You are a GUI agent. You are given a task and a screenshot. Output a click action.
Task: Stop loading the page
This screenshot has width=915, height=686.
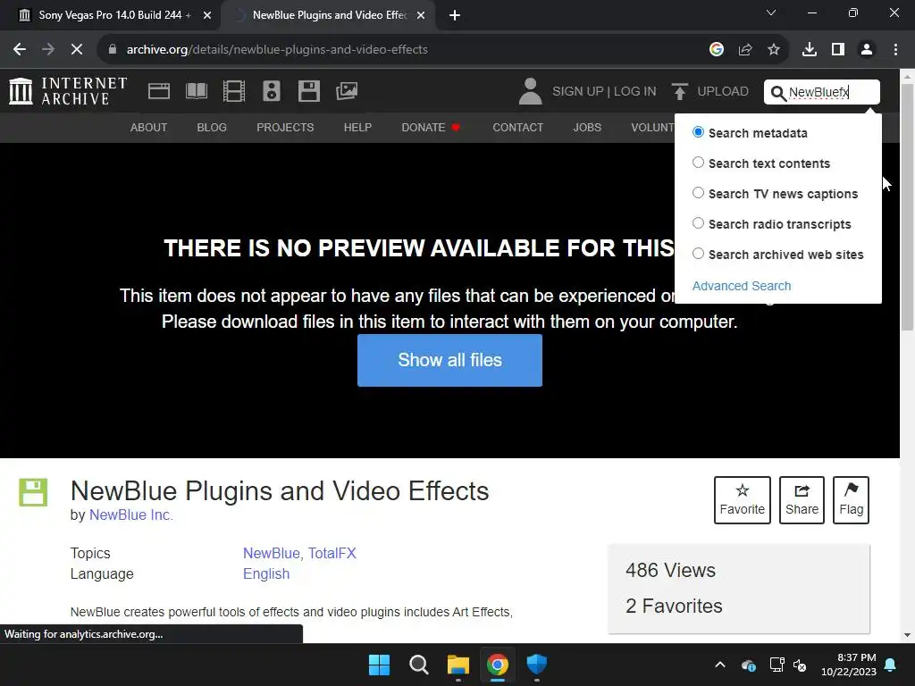click(x=77, y=50)
